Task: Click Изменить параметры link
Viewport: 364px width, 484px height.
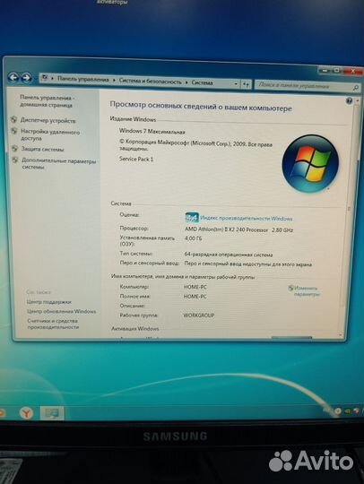Action: [x=307, y=291]
